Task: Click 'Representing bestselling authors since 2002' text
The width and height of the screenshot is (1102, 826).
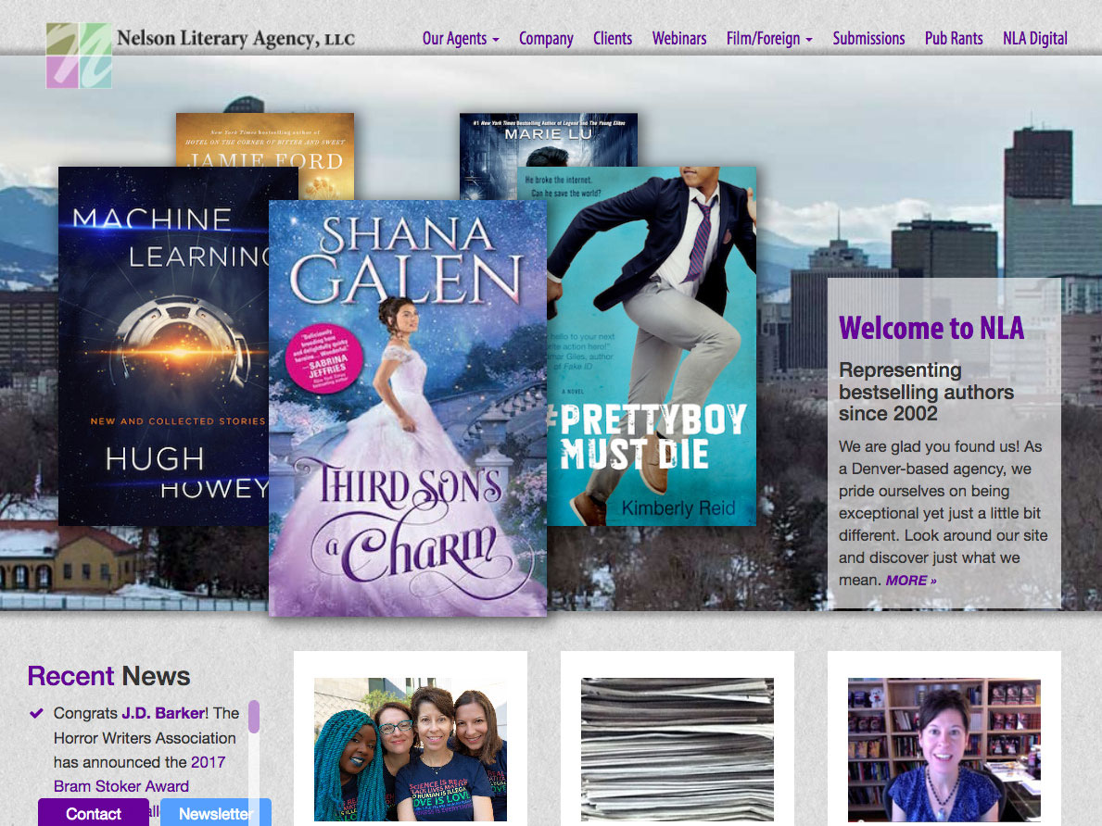Action: coord(926,391)
